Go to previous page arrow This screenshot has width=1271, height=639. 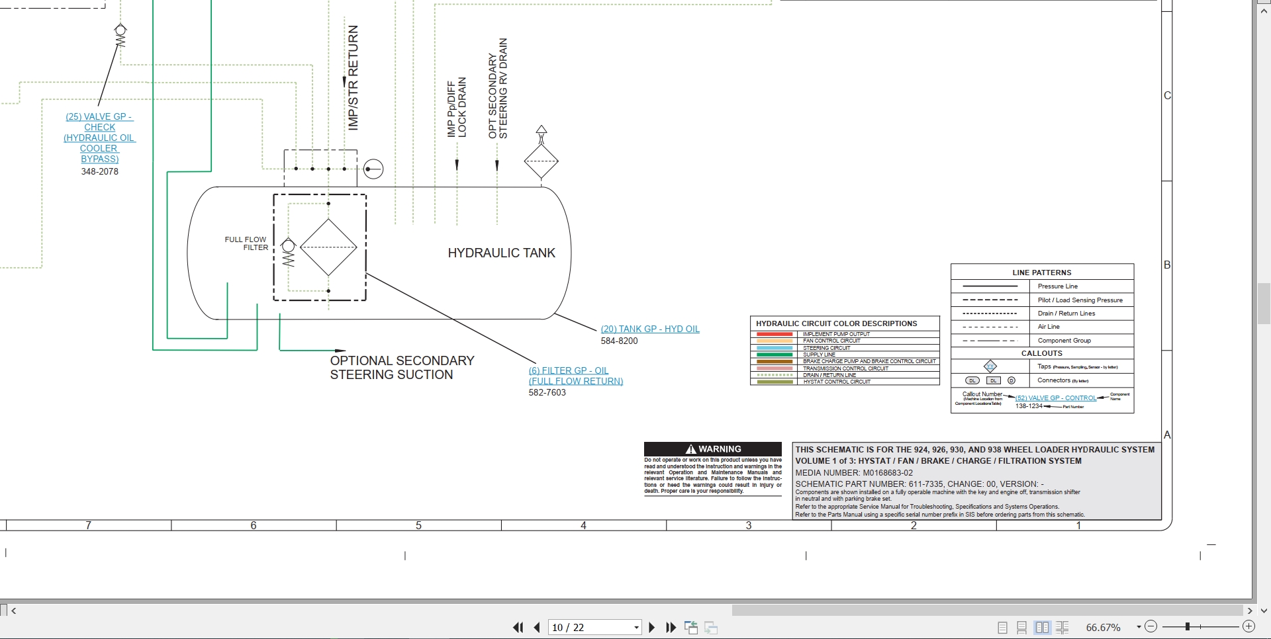[x=537, y=627]
